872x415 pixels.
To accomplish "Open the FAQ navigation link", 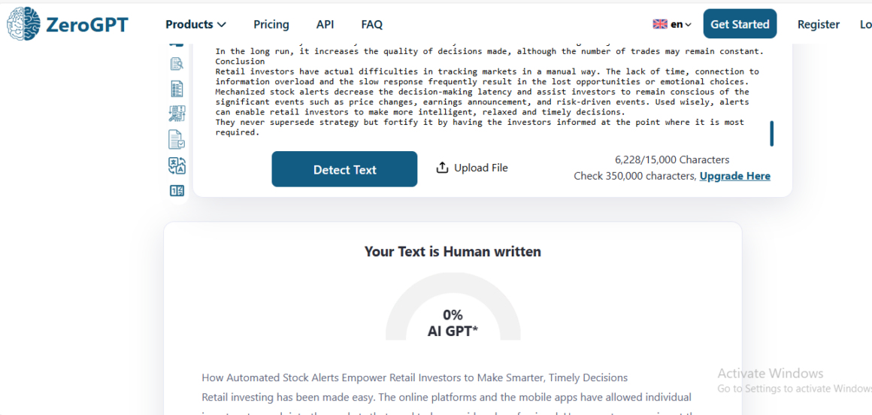I will coord(371,24).
